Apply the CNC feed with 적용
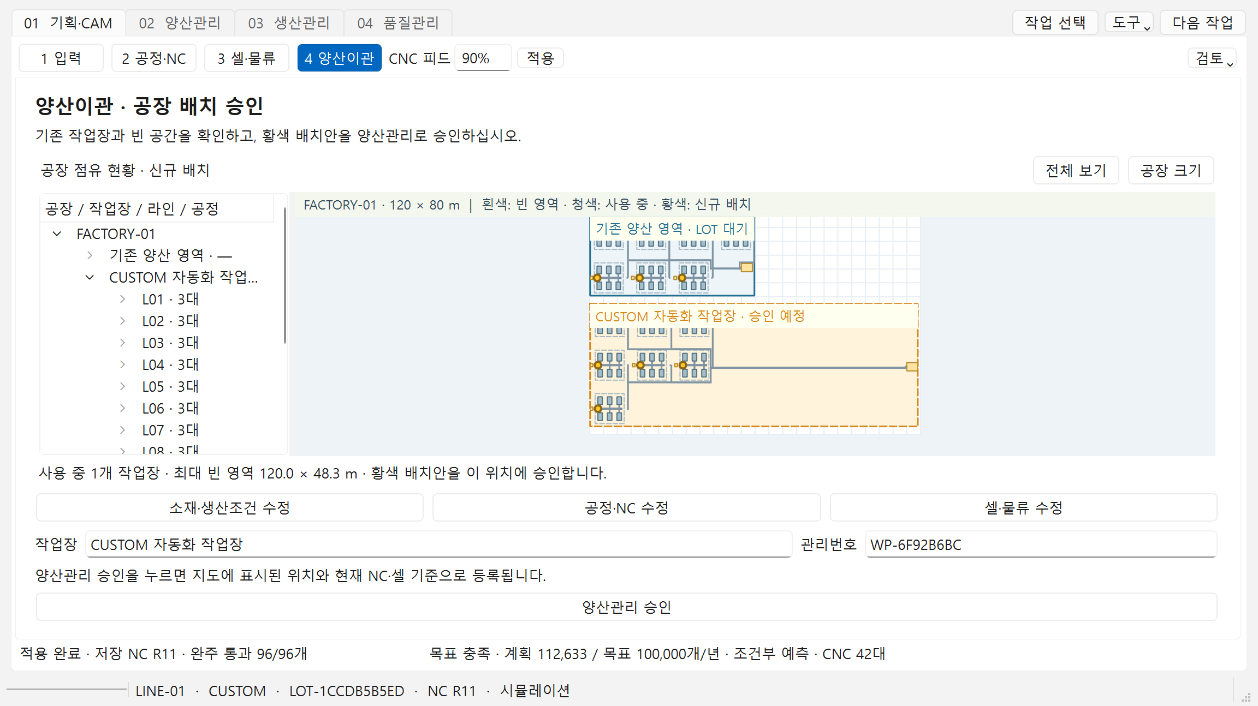1258x706 pixels. (541, 58)
